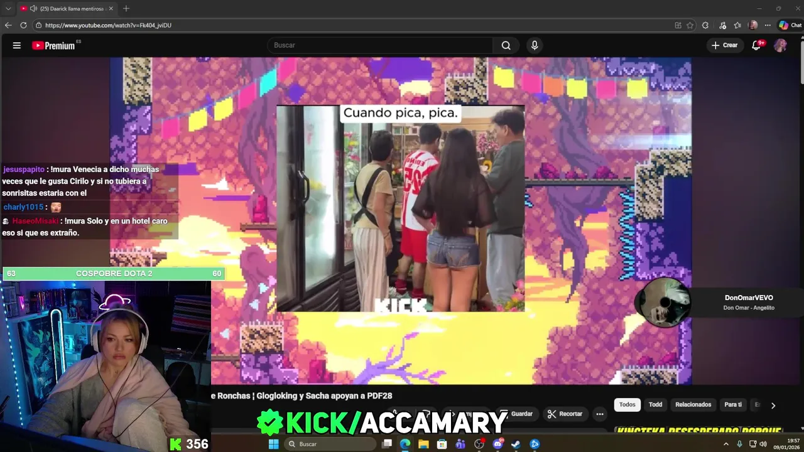Open the volume tray speaker icon

763,444
